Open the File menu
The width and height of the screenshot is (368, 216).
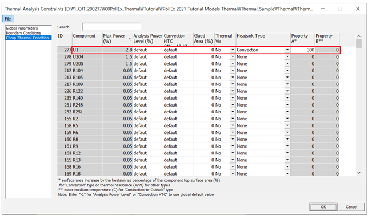click(8, 19)
